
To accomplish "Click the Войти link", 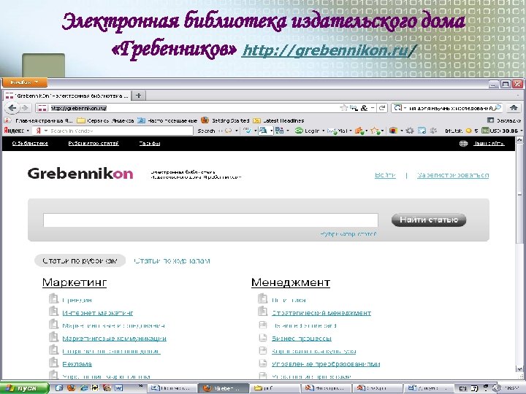I will tap(385, 175).
